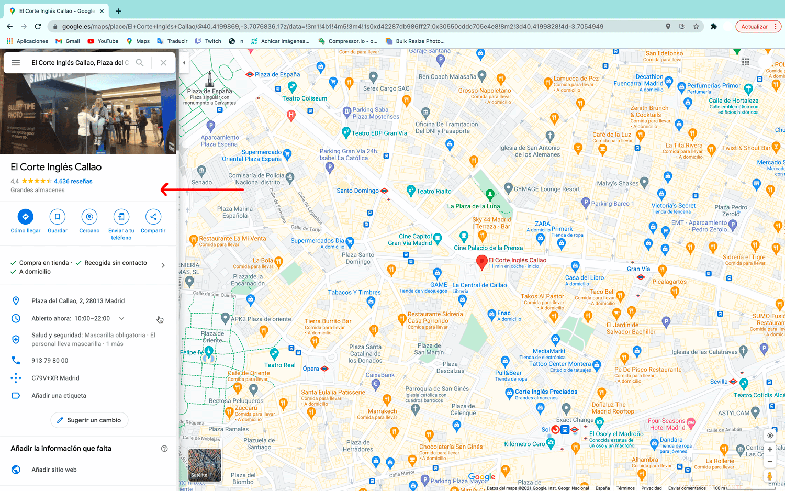
Task: Clear the search box with the X
Action: coord(163,63)
